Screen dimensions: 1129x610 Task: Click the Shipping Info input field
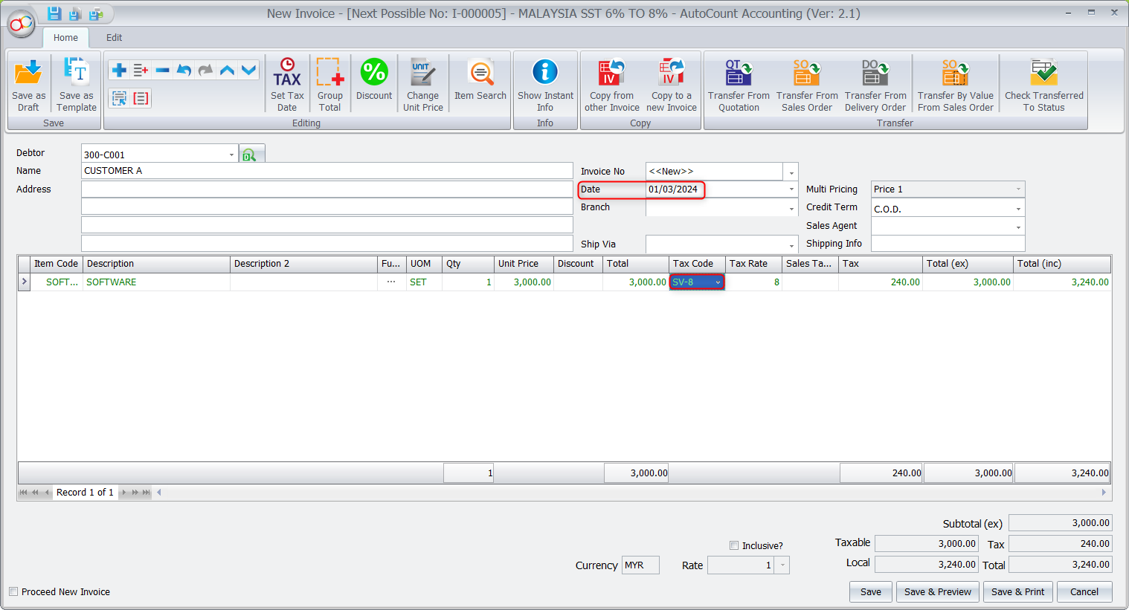948,244
